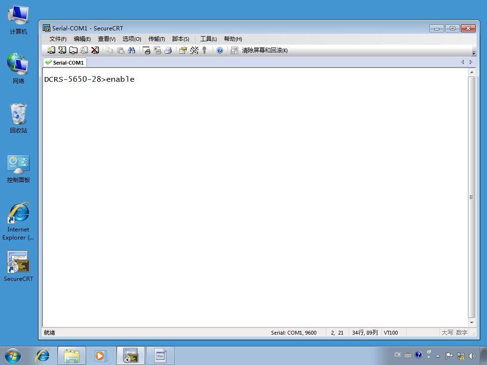The height and width of the screenshot is (365, 487).
Task: Click the Quick Connect lightning icon
Action: point(62,50)
